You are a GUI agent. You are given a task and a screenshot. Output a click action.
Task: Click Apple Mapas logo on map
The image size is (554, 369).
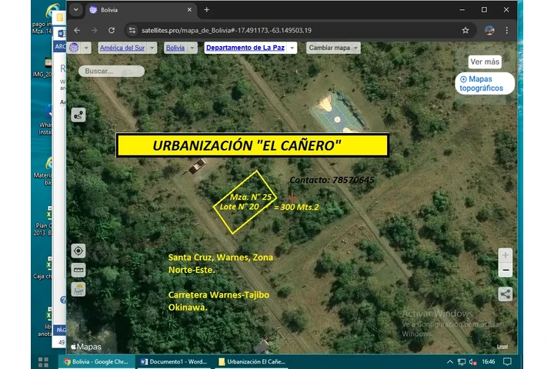86,347
